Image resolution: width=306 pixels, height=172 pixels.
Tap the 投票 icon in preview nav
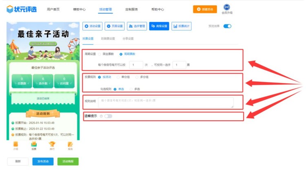[x=34, y=145]
